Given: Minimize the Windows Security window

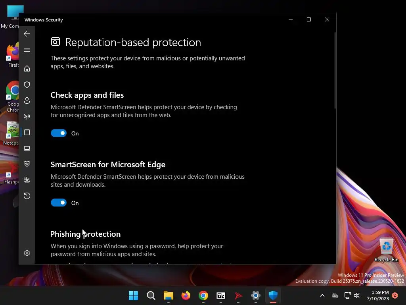Looking at the screenshot, I should coord(291,19).
